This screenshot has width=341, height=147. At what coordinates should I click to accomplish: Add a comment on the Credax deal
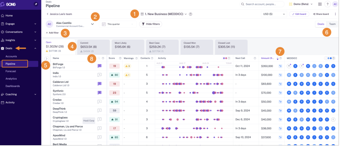[x=99, y=102]
